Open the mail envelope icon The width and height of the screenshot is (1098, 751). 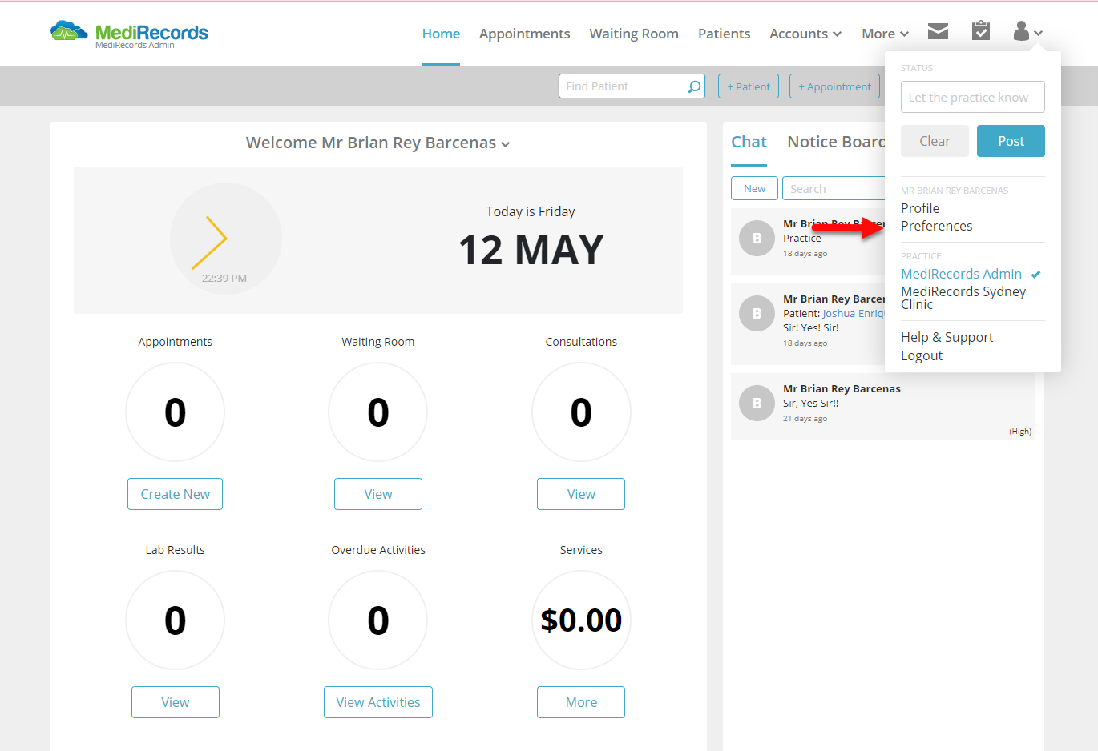(x=938, y=31)
